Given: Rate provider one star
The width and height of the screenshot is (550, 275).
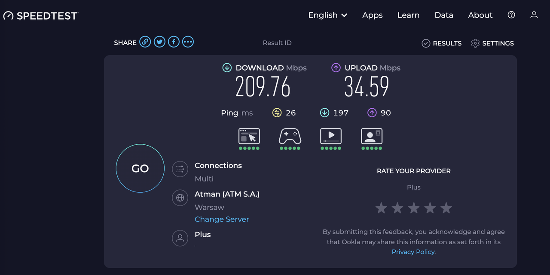Looking at the screenshot, I should 381,208.
